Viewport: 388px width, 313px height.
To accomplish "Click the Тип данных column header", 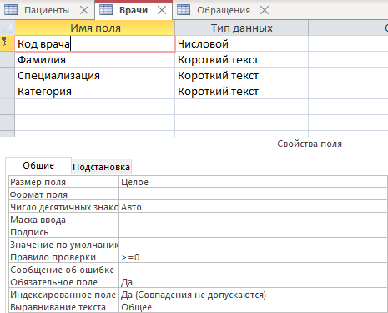I will 241,28.
